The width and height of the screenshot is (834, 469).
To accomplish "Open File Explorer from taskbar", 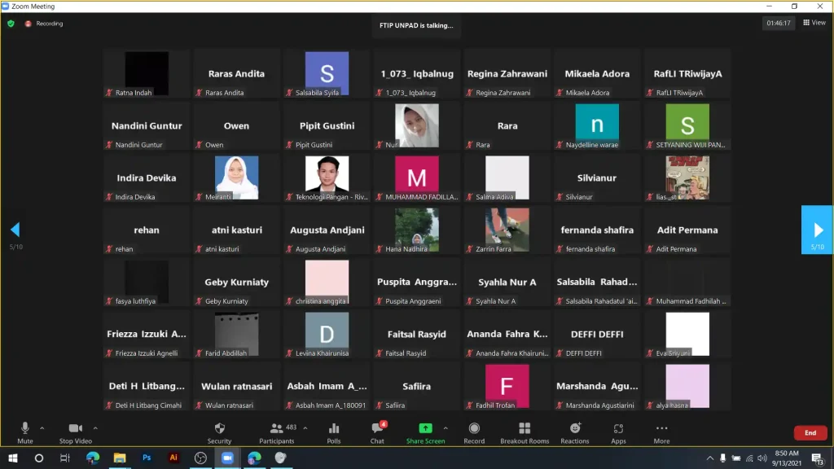I will [x=120, y=458].
